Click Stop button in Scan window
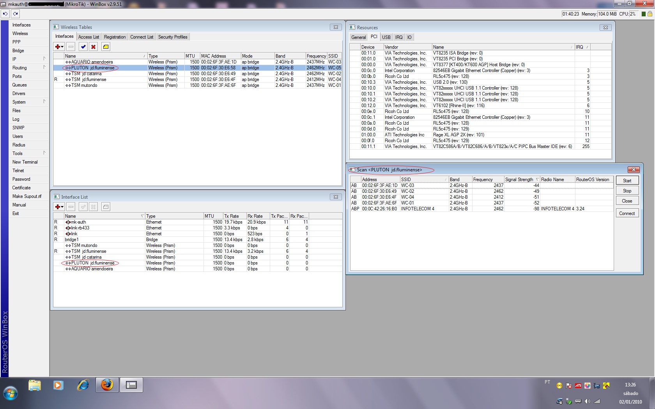The height and width of the screenshot is (409, 655). point(627,191)
